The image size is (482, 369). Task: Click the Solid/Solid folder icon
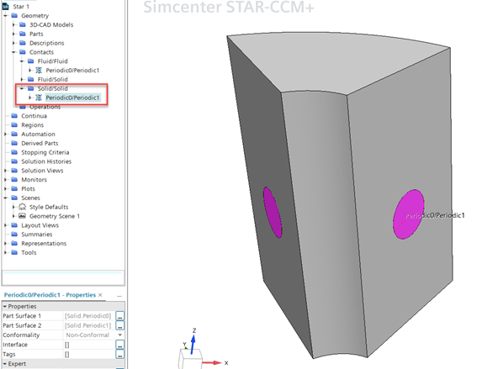[31, 88]
